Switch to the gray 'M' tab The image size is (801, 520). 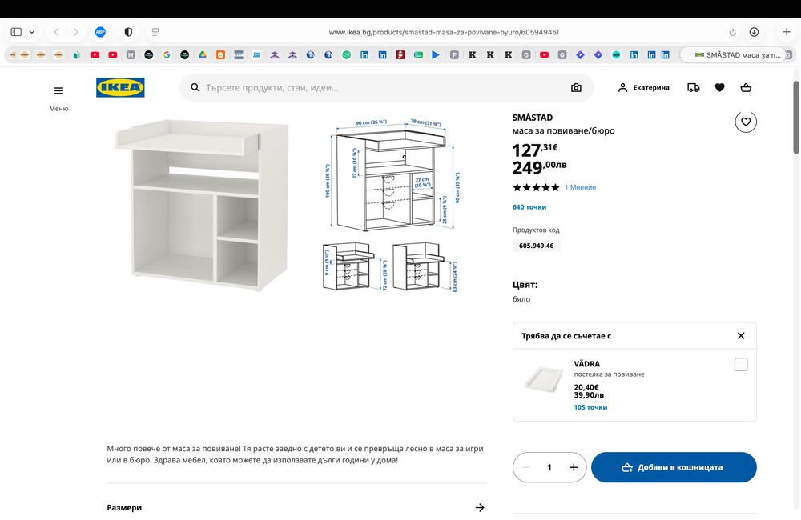(131, 54)
